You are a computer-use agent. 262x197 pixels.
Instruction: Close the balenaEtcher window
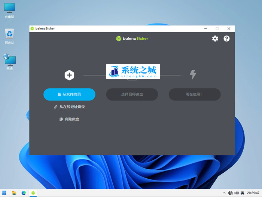pos(229,28)
